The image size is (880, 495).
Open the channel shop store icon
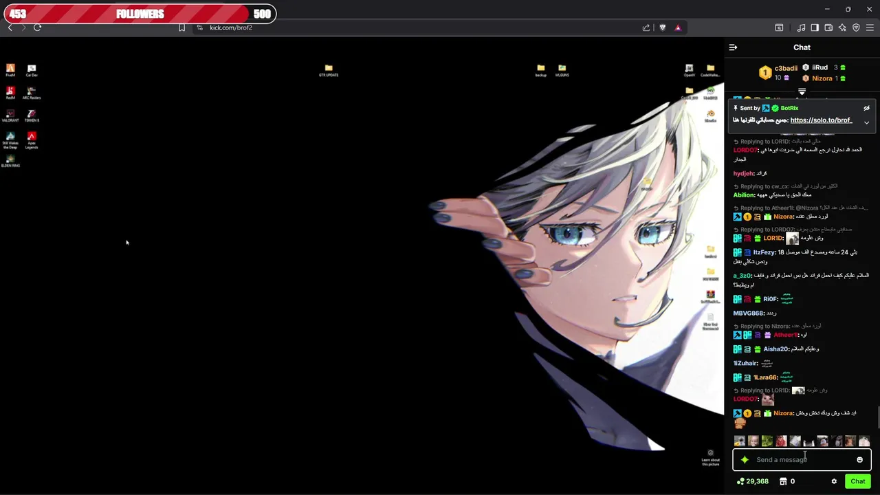(x=783, y=481)
